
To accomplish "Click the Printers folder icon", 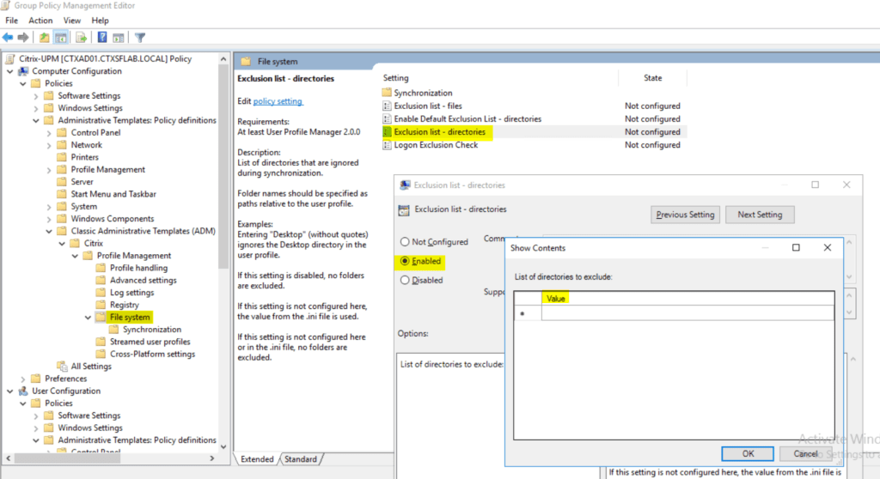I will pos(62,157).
